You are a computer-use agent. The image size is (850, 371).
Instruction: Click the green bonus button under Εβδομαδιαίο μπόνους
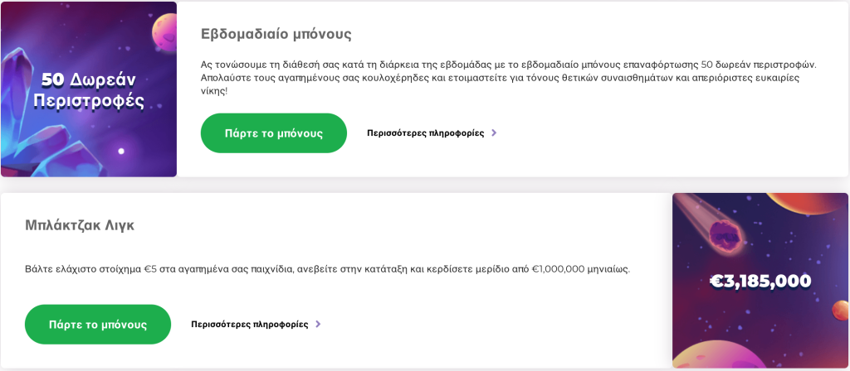(x=273, y=133)
